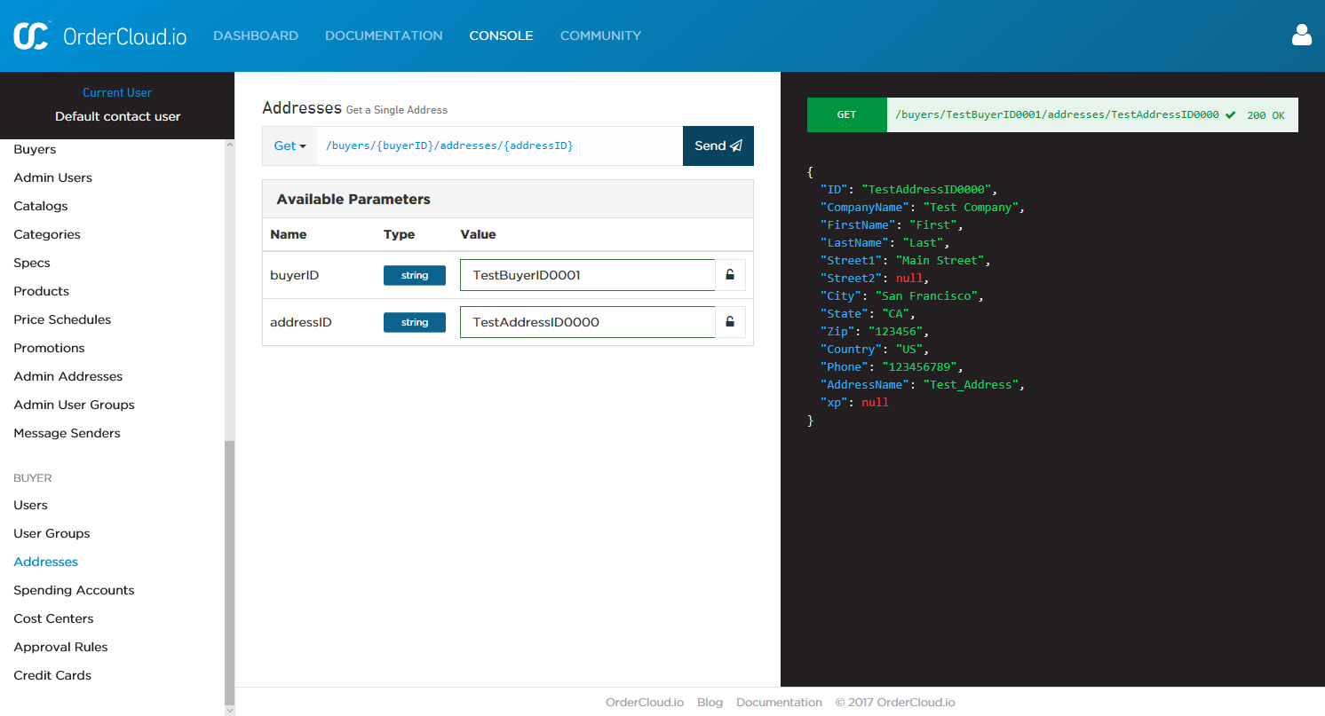Screen dimensions: 1325x716
Task: Click the addressID value input field
Action: [x=587, y=322]
